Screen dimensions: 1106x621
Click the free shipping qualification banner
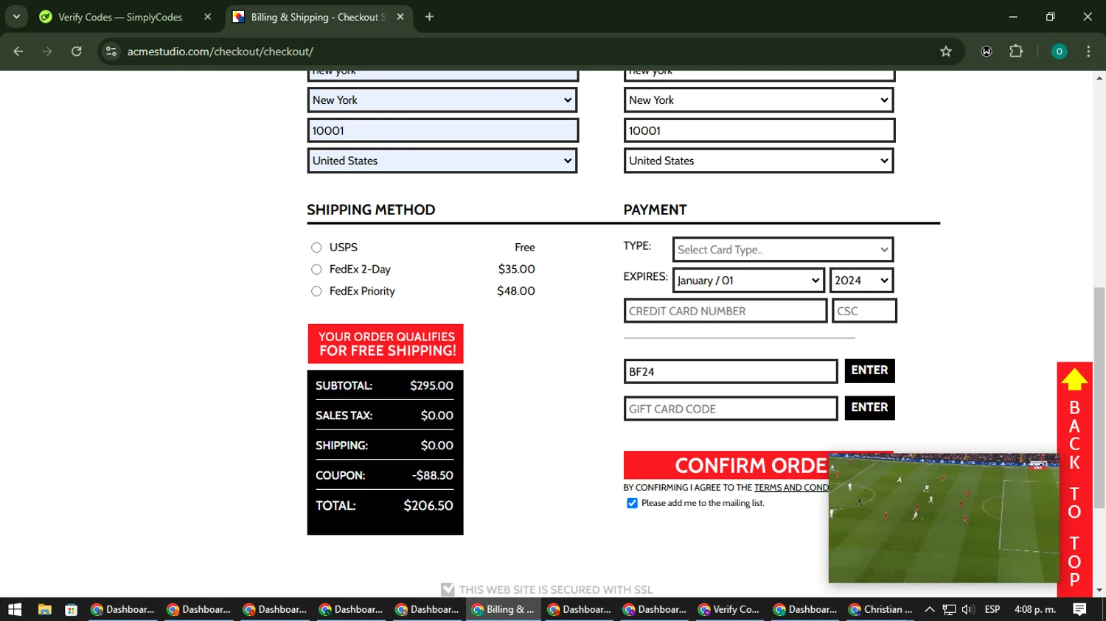point(386,344)
